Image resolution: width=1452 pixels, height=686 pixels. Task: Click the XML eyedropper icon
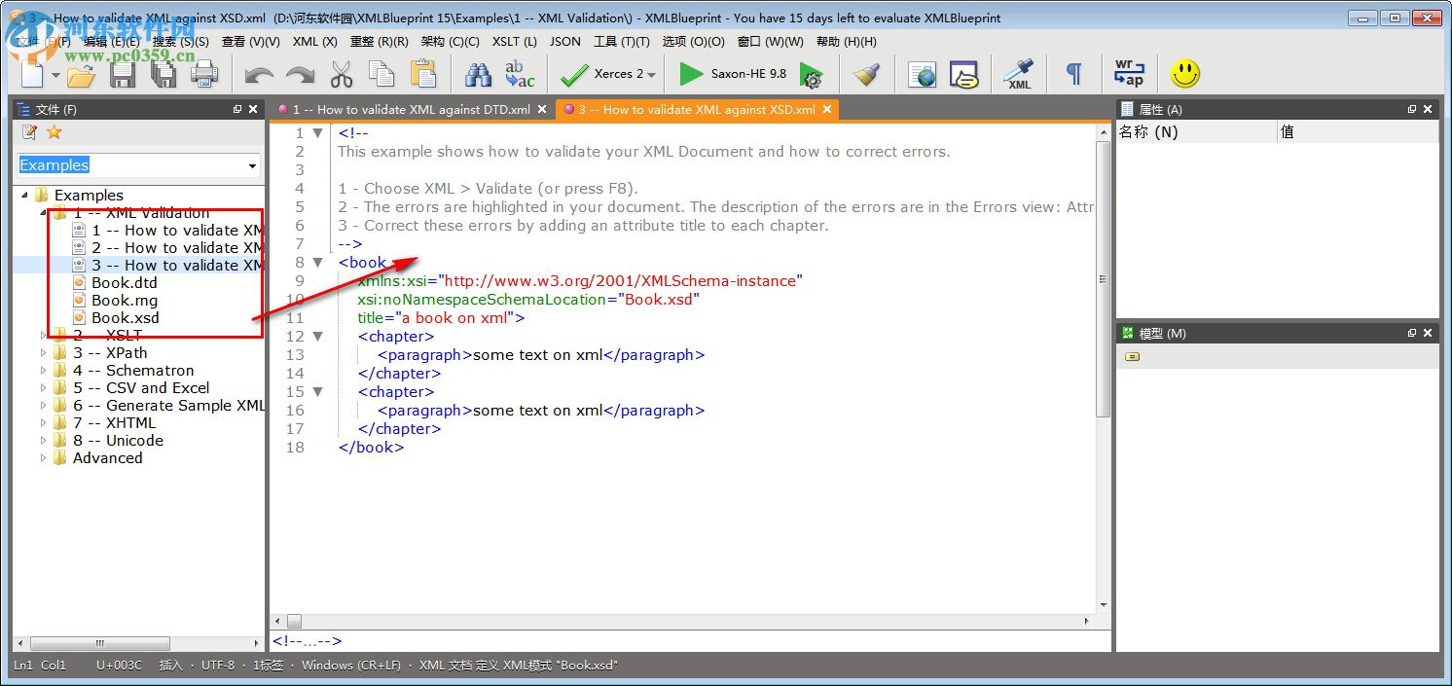click(x=1019, y=74)
